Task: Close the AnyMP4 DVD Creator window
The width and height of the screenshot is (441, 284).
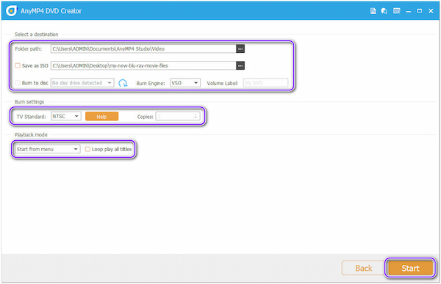Action: click(431, 11)
